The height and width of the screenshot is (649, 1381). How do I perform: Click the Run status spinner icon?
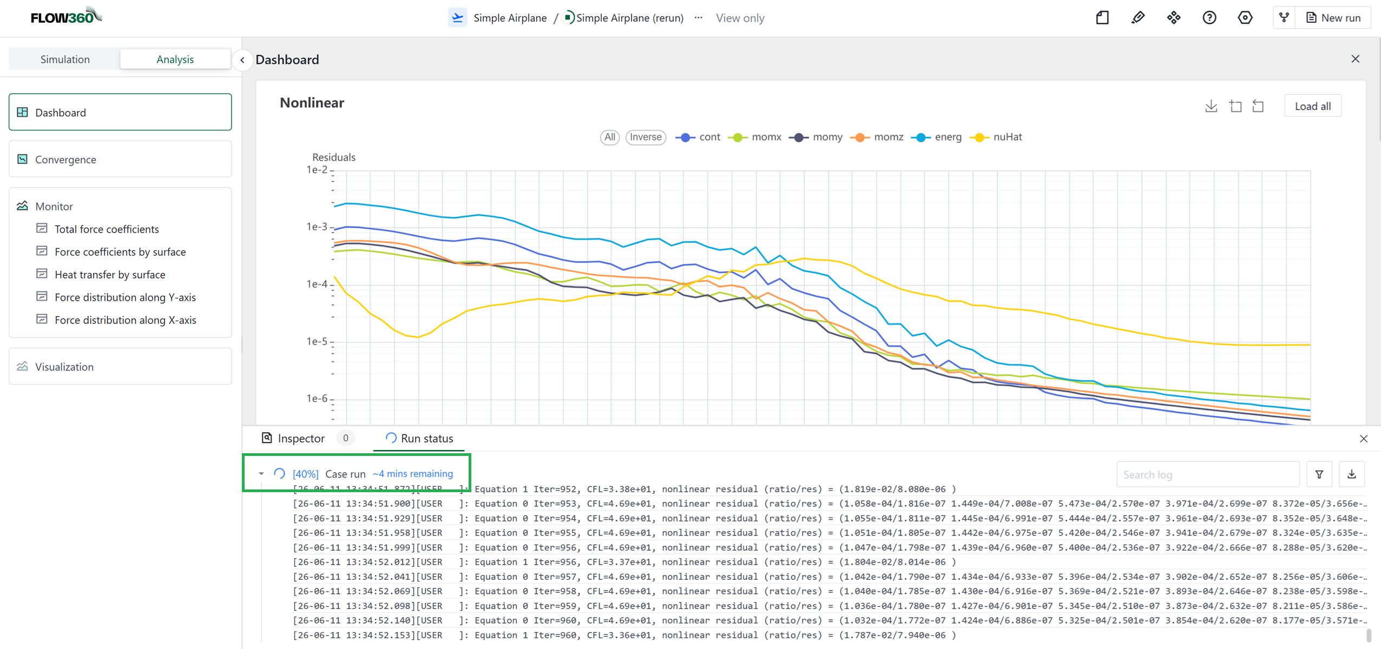(x=391, y=438)
